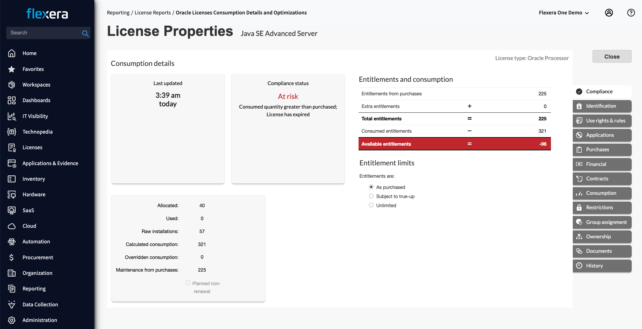This screenshot has width=642, height=329.
Task: Click the Close button
Action: pos(612,56)
